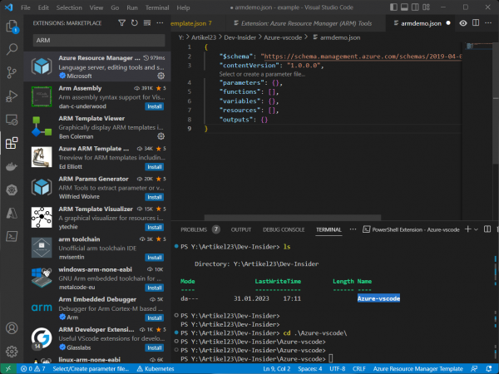The image size is (499, 374).
Task: Install the Arm Embedded Debugger extension
Action: click(x=155, y=317)
